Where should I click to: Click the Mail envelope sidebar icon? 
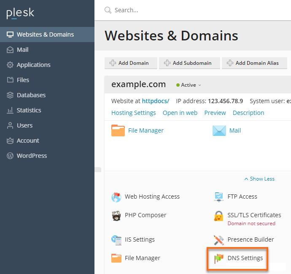[x=10, y=50]
